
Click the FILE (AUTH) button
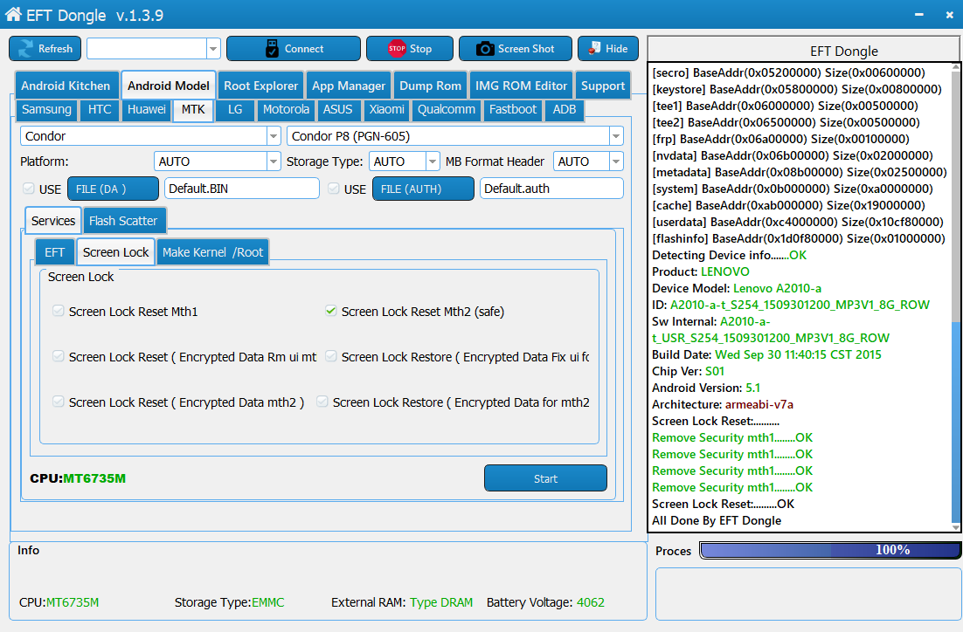pos(423,189)
